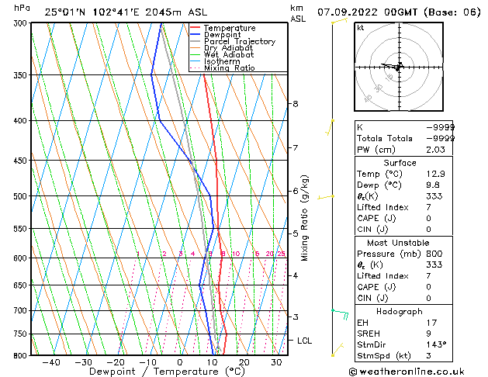488x377 pixels.
Task: Click the 0 temperature axis label
Action: pyautogui.click(x=180, y=362)
